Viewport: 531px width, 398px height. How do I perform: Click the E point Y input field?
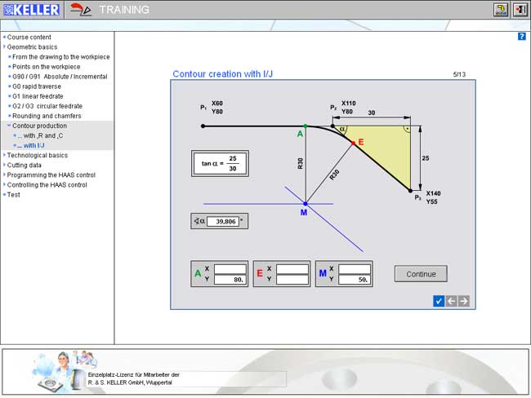[x=292, y=279]
